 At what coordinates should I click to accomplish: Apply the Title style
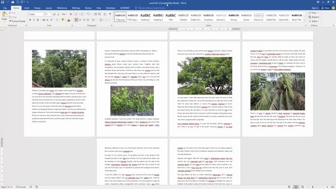(x=171, y=17)
